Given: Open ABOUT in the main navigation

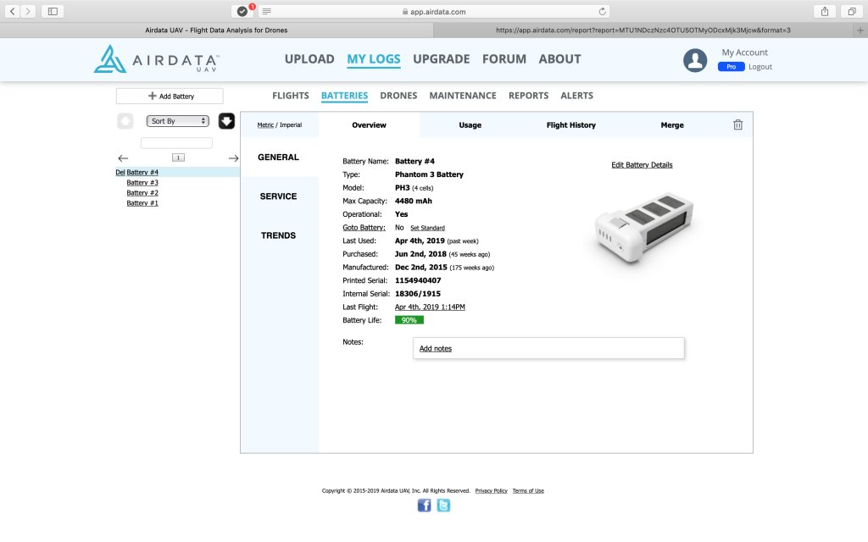Looking at the screenshot, I should click(x=559, y=59).
